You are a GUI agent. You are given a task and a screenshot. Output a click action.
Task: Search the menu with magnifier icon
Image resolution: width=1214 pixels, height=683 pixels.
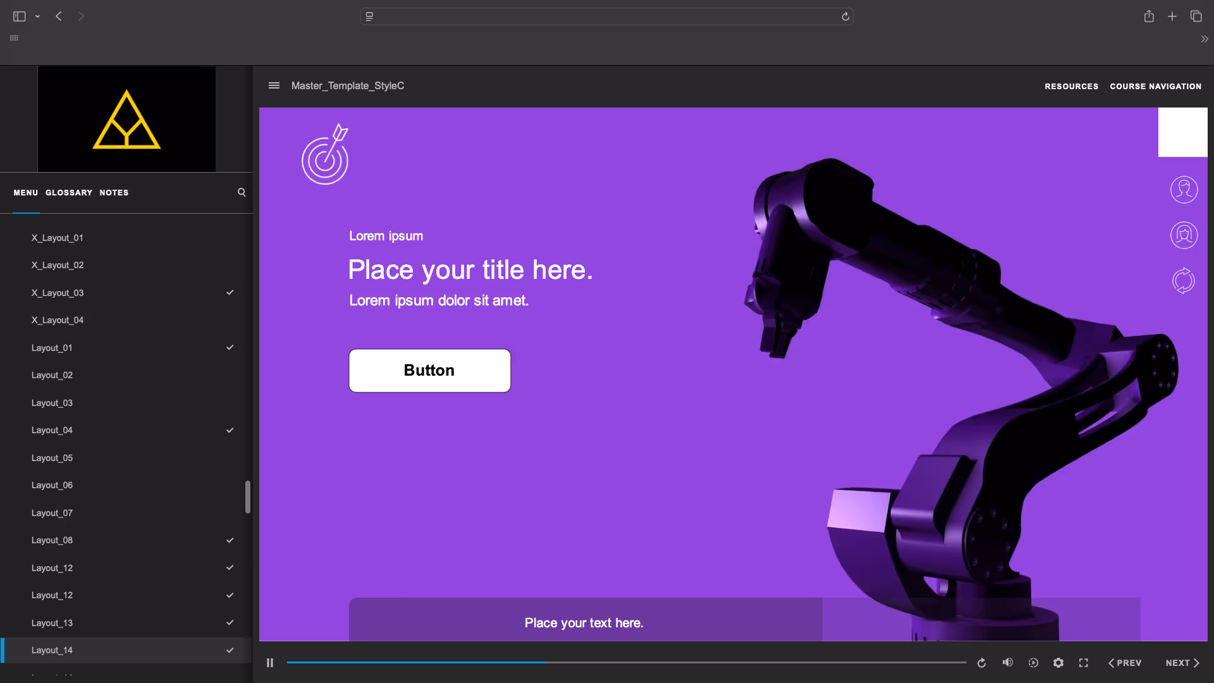pos(242,192)
